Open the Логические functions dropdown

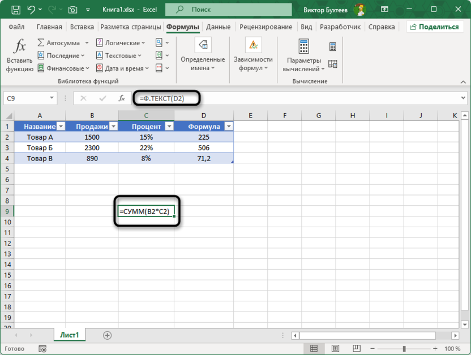pos(121,43)
